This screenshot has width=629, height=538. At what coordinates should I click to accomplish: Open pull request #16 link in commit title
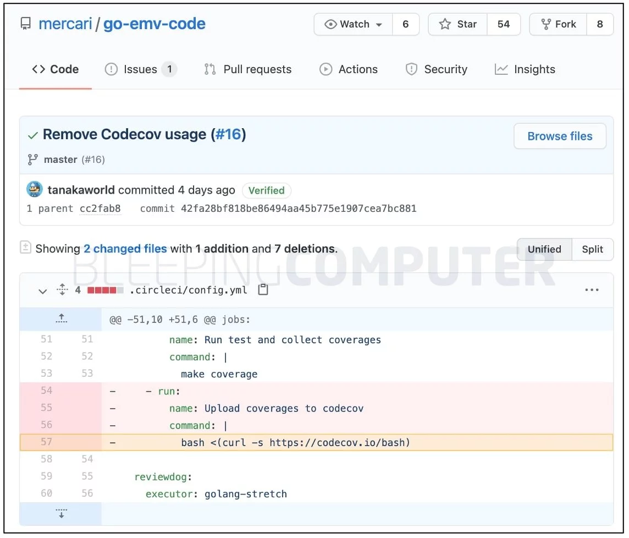point(229,134)
